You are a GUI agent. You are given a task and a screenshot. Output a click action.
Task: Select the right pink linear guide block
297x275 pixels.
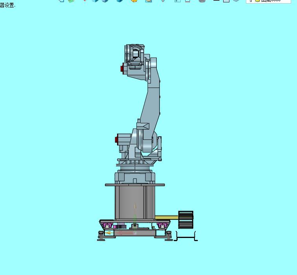[162, 225]
